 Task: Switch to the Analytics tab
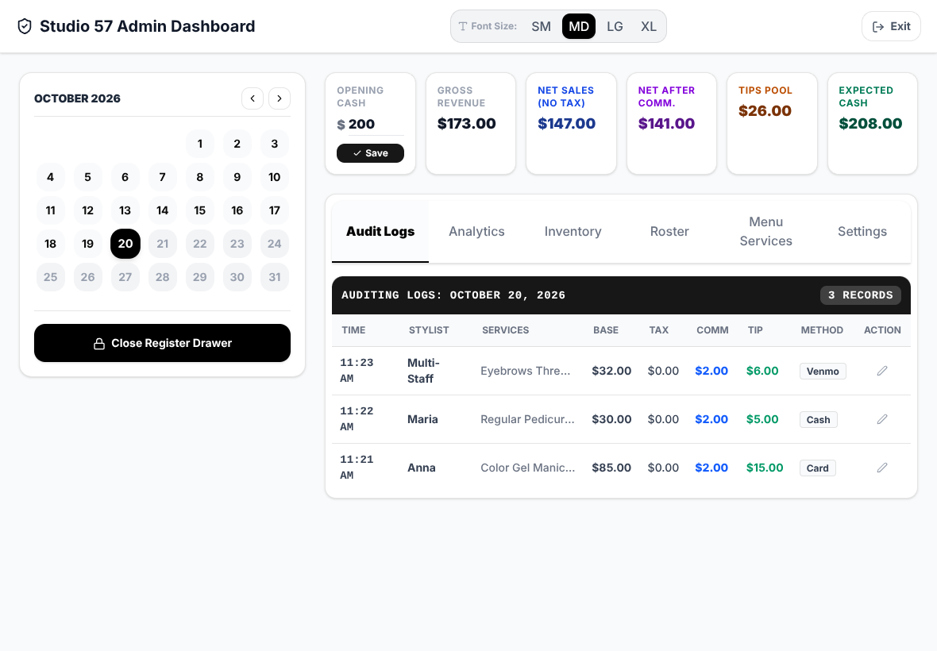[x=477, y=232]
